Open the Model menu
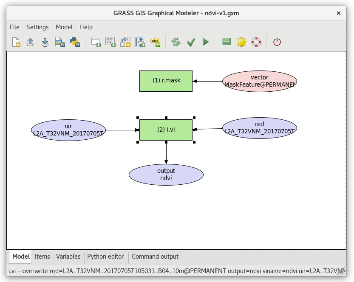 pyautogui.click(x=64, y=27)
